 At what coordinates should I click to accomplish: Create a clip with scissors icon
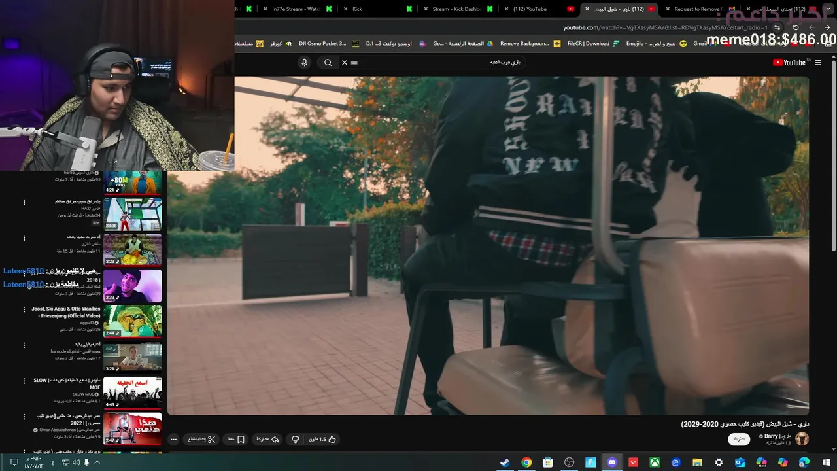point(202,440)
